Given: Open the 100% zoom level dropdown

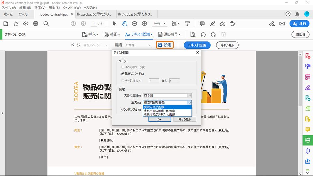Looking at the screenshot, I should (x=159, y=23).
